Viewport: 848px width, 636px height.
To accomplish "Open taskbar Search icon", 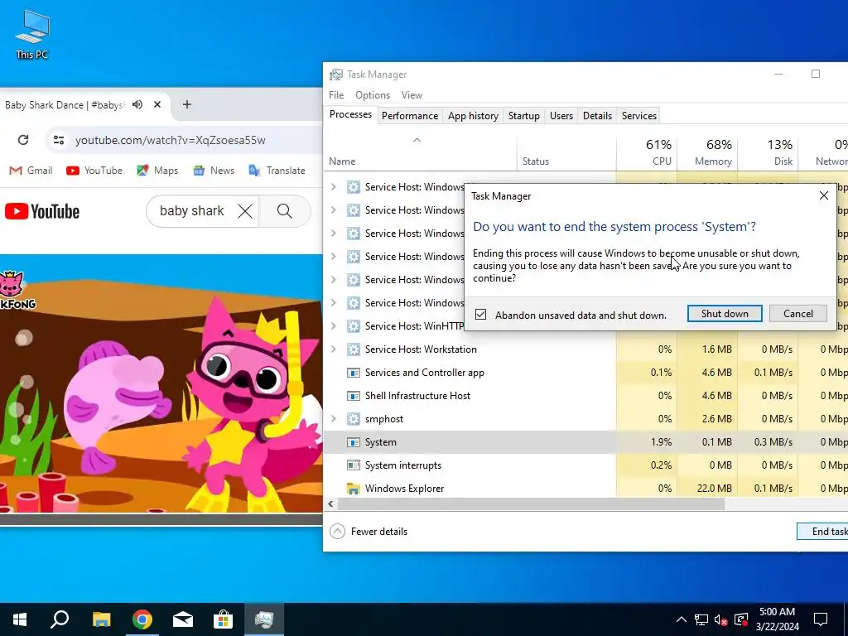I will tap(60, 619).
